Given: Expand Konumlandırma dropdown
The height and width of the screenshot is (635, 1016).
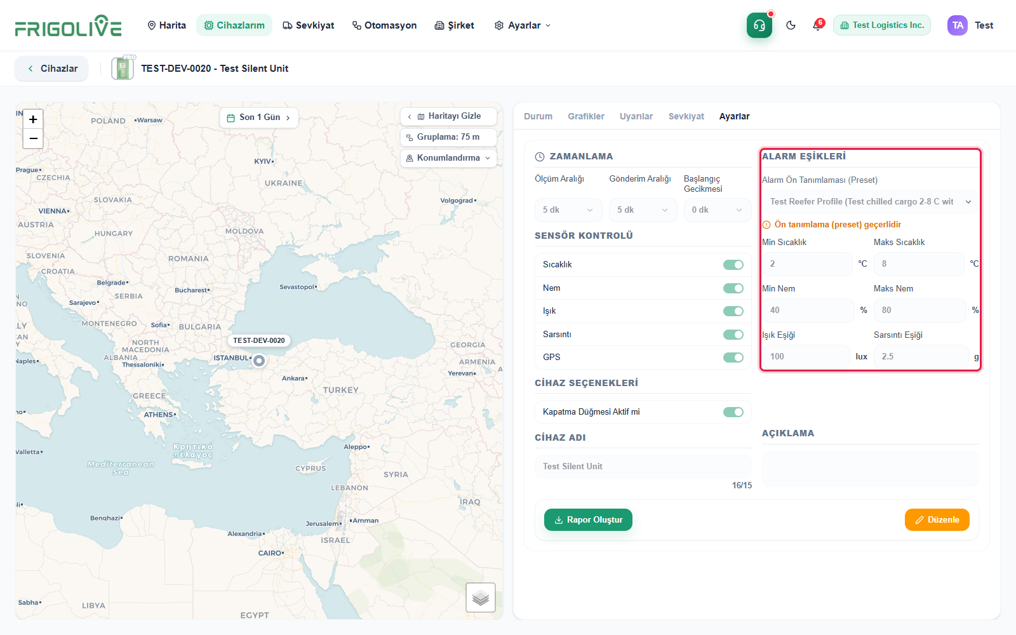Looking at the screenshot, I should pyautogui.click(x=449, y=158).
